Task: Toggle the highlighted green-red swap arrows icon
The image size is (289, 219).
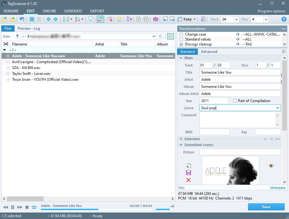Action: pyautogui.click(x=100, y=19)
